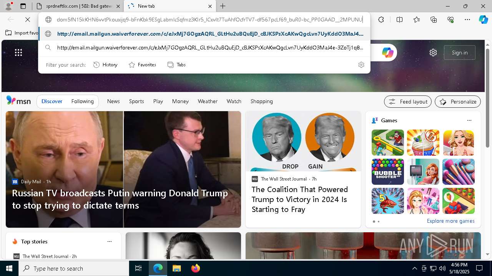The width and height of the screenshot is (492, 276).
Task: Open tab actions menu icon
Action: [x=23, y=6]
